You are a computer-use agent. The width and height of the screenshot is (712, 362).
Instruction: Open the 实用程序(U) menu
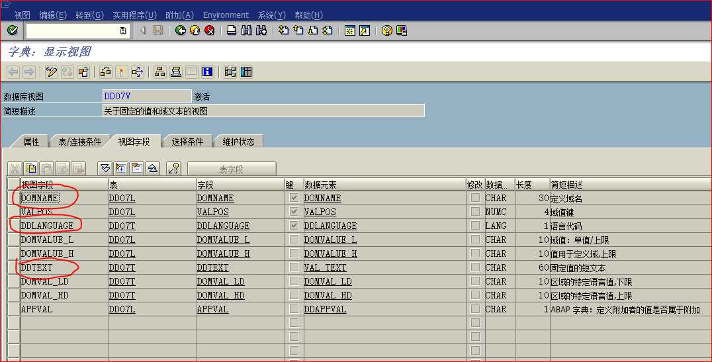click(x=134, y=15)
